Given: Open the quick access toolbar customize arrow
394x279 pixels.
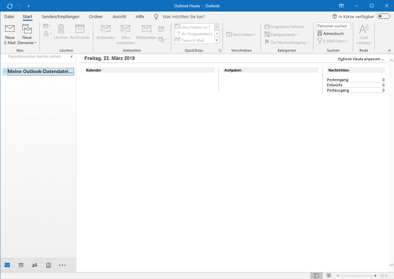Looking at the screenshot, I should click(x=29, y=6).
